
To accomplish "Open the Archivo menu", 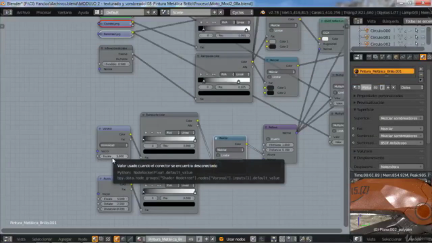I will click(23, 12).
